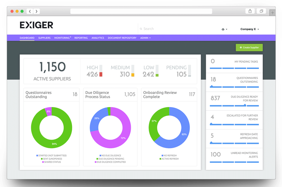
Task: Open the Monitoring tab
Action: click(63, 38)
